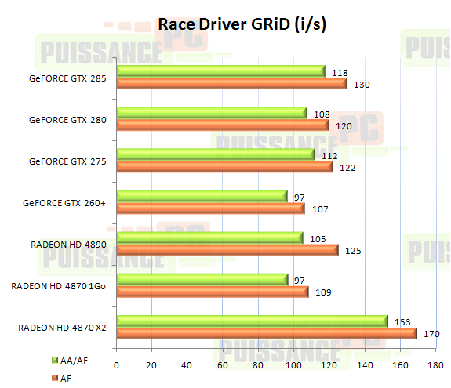The height and width of the screenshot is (388, 451).
Task: Select the GeFORCE GTX 275 axis label
Action: [x=67, y=161]
